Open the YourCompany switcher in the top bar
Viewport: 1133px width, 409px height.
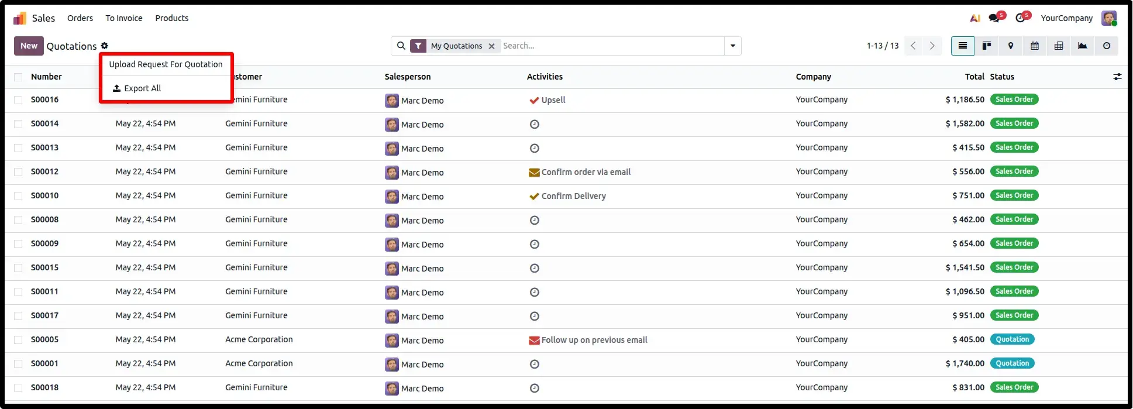[x=1066, y=18]
